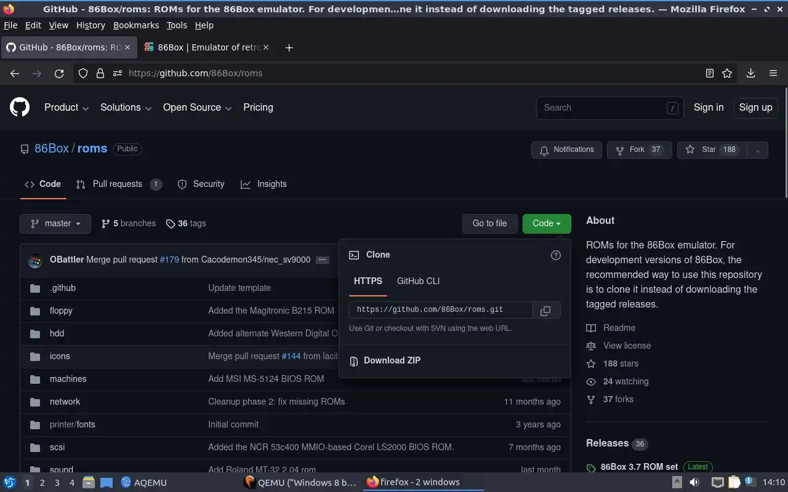Open the .github folder
This screenshot has height=492, width=788.
63,288
